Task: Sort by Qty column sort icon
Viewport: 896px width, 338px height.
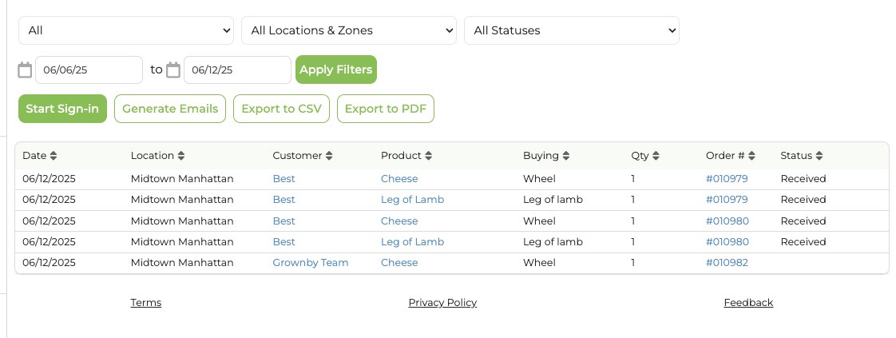Action: click(656, 156)
